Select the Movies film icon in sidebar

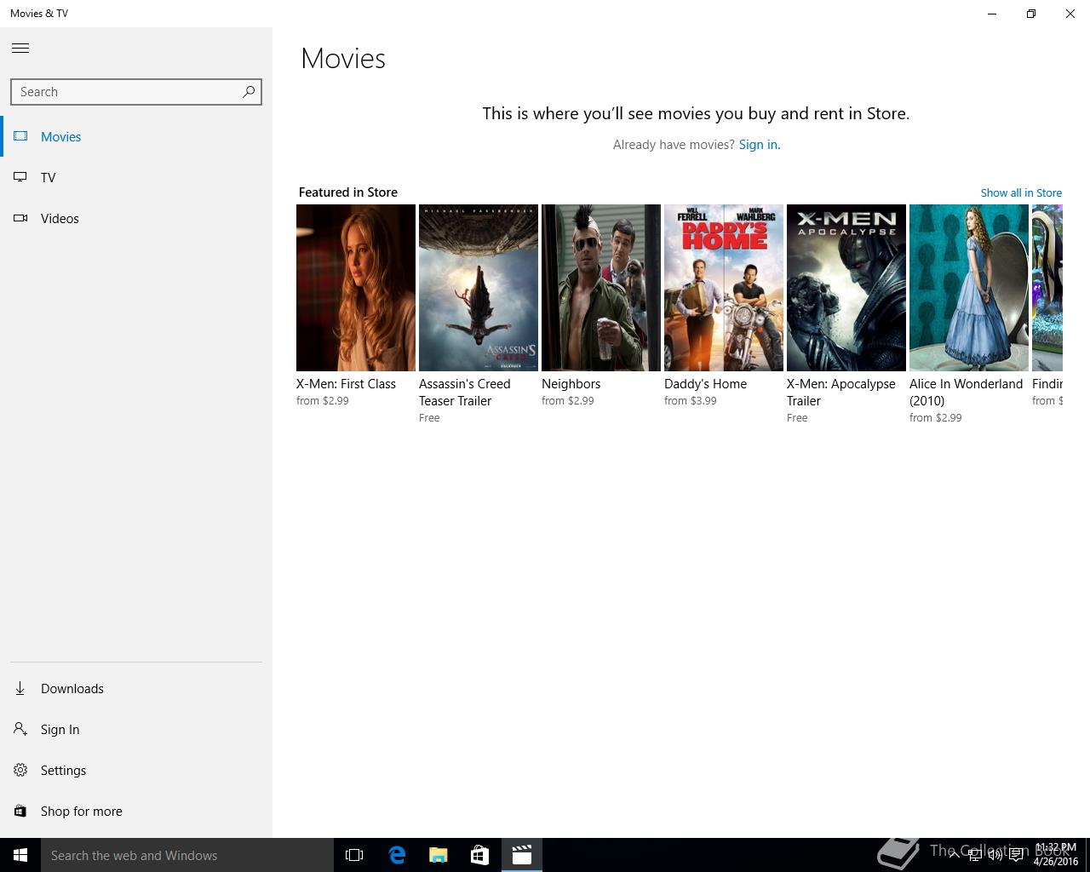pos(20,136)
